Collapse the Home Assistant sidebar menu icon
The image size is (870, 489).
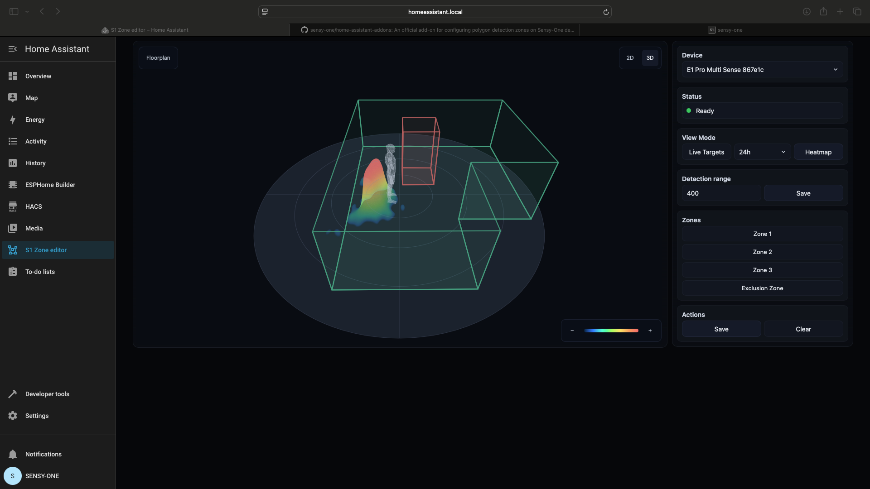13,49
